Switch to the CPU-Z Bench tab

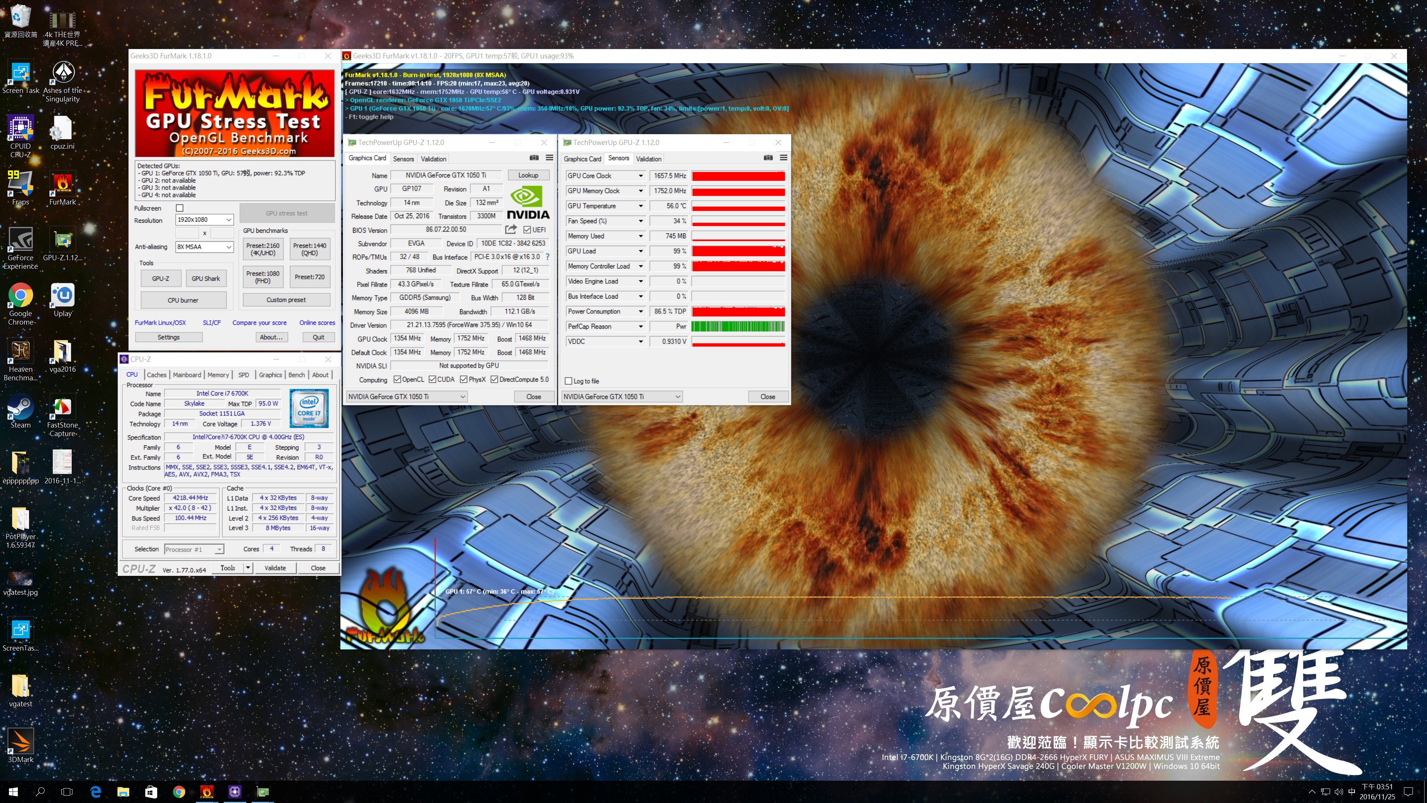(297, 375)
